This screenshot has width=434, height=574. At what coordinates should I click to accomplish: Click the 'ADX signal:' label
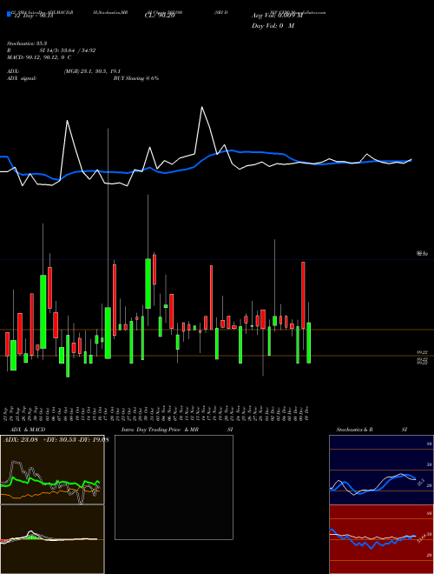click(21, 78)
